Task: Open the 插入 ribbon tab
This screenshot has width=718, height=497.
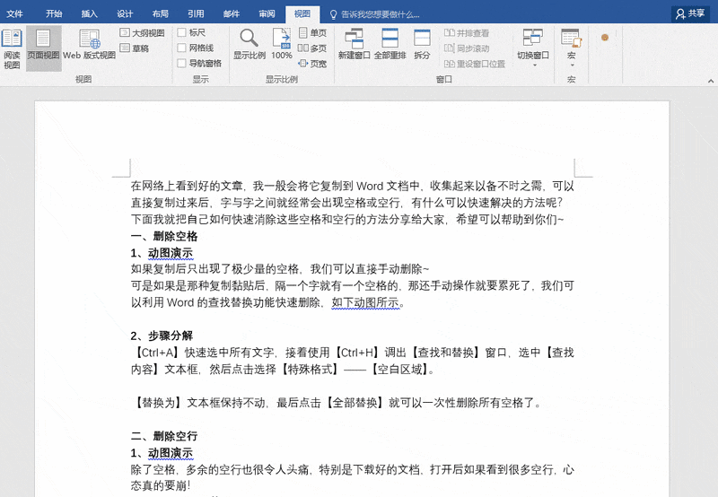Action: (x=89, y=13)
